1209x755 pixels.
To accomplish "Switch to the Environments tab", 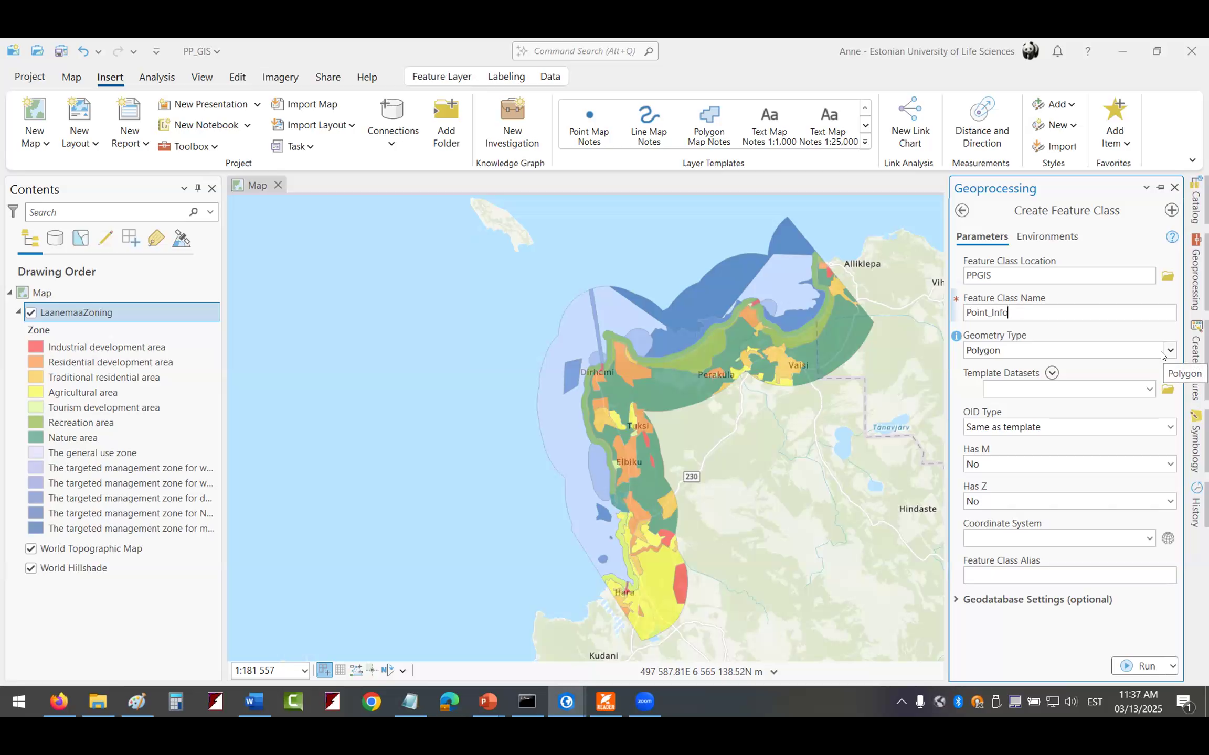I will (1047, 236).
